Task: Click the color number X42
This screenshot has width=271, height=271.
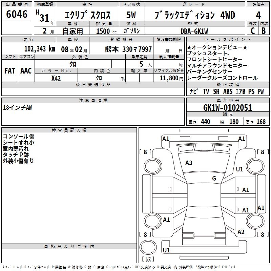Action: 56,78
